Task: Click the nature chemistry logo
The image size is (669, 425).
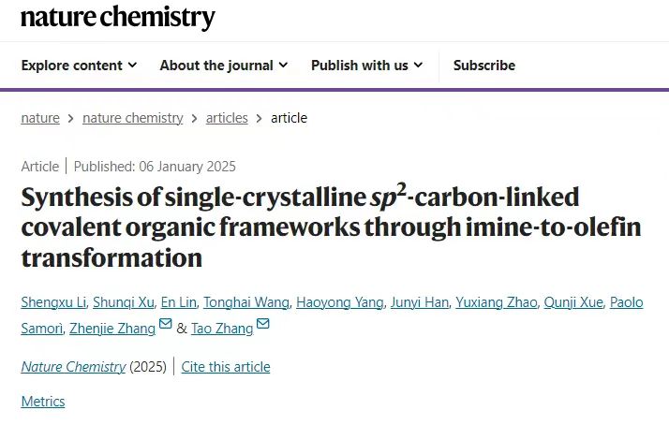Action: (118, 18)
